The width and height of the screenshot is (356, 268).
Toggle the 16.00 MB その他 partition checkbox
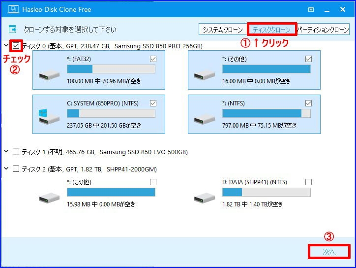(308, 59)
